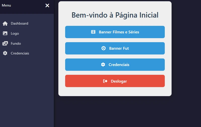Click the gear icon on the blue Credenciais button

click(103, 65)
